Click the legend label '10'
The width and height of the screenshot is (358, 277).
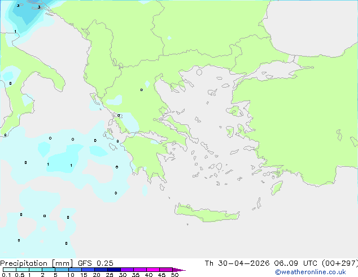click(71, 275)
